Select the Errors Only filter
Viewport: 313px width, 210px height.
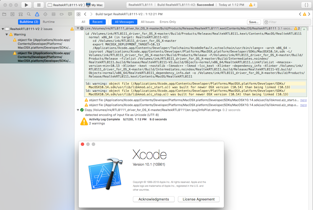(168, 22)
